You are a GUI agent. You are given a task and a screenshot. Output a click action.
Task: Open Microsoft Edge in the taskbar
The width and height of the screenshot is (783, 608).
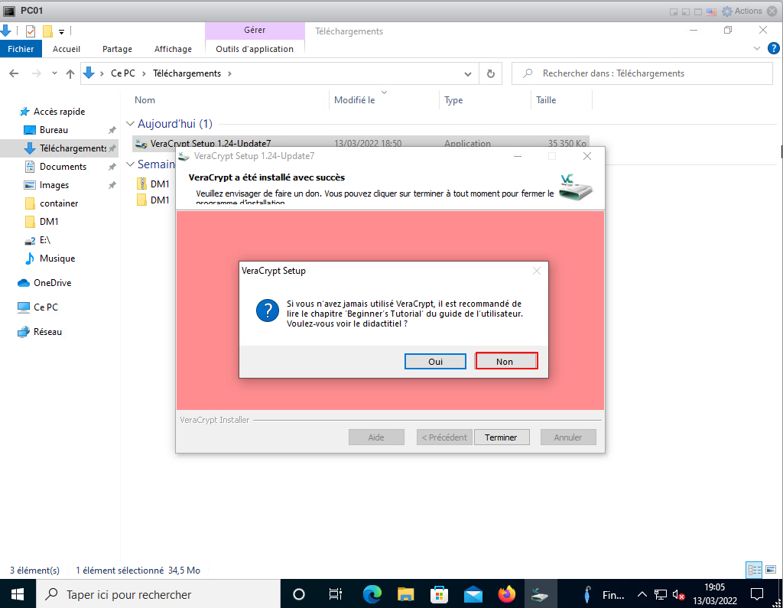point(372,594)
